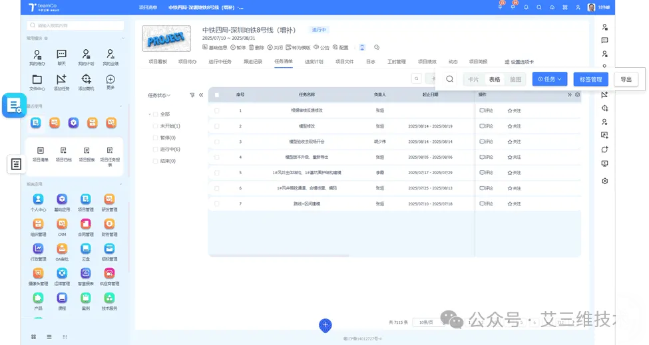Switch sidebar to list view icon
649x345 pixels.
(x=49, y=337)
